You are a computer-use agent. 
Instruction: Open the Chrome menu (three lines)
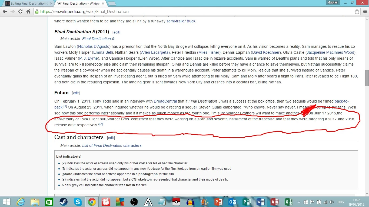pyautogui.click(x=365, y=12)
